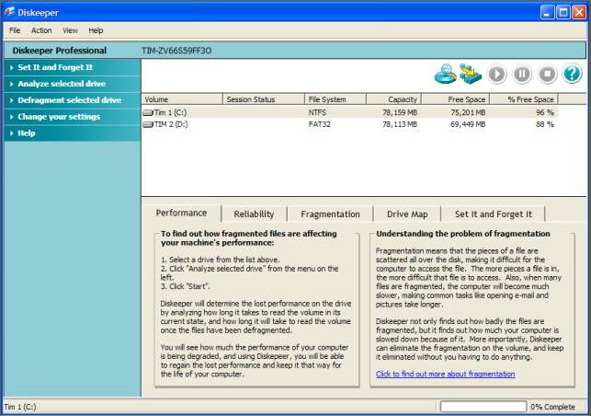
Task: Click the 69,449 MB free space value
Action: pyautogui.click(x=468, y=124)
